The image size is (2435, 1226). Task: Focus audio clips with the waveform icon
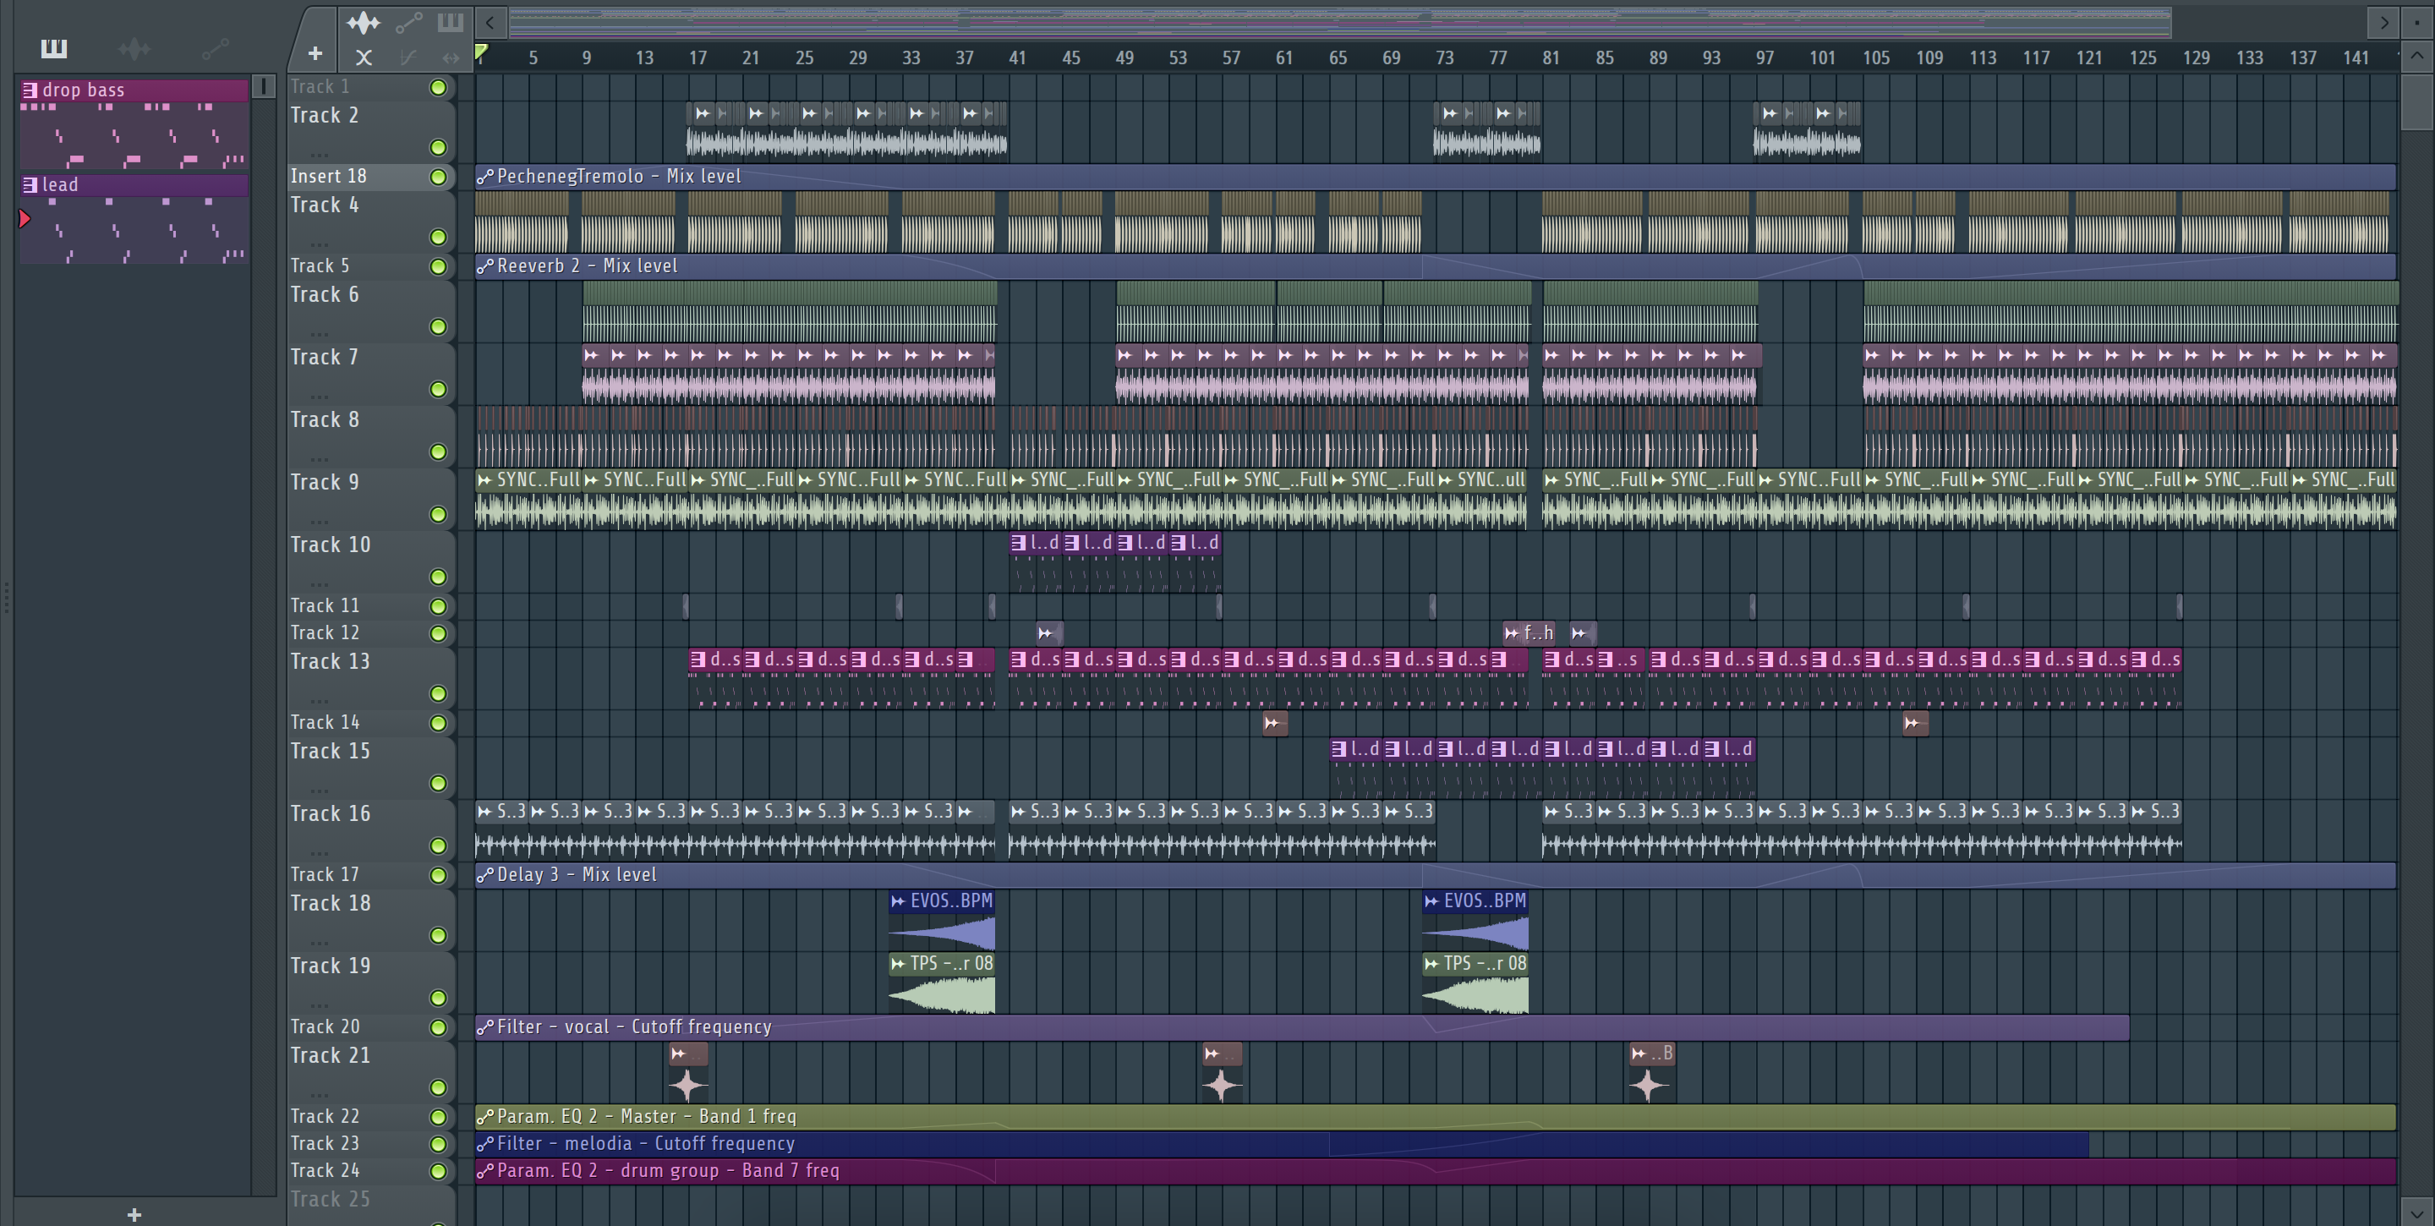pyautogui.click(x=363, y=23)
